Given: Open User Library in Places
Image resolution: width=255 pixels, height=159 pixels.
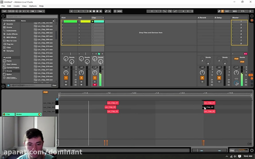Looking at the screenshot, I should coord(11,64).
